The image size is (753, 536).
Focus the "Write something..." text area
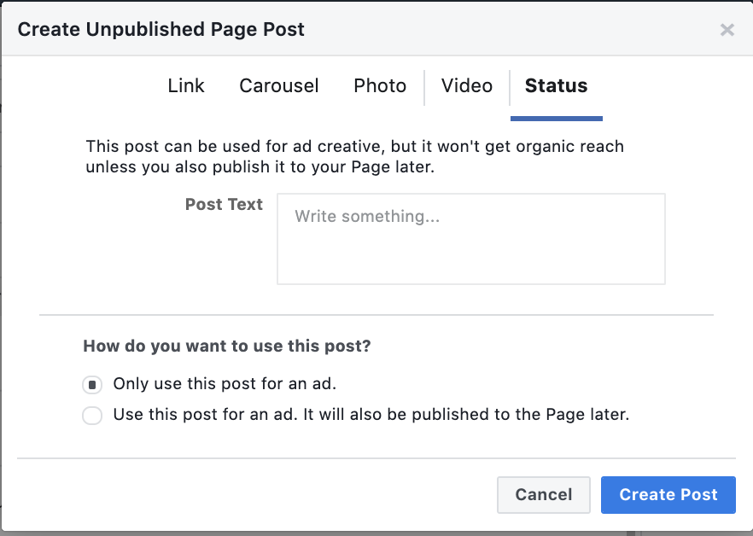470,239
